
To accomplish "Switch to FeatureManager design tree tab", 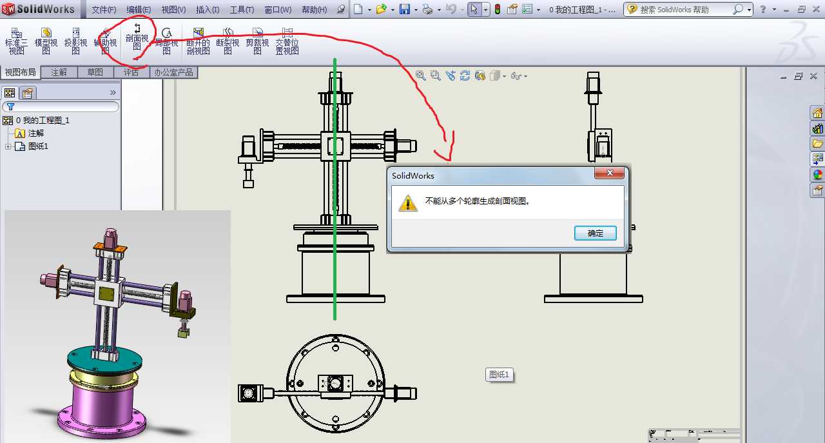I will (x=10, y=93).
